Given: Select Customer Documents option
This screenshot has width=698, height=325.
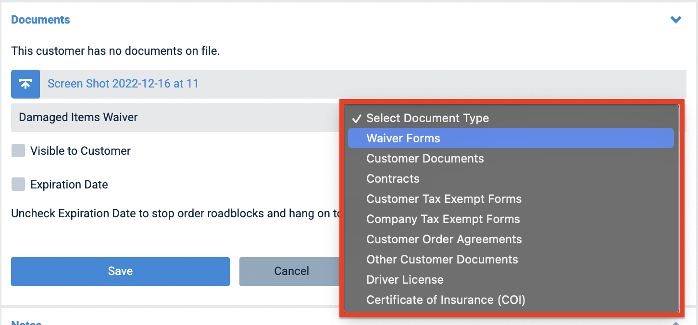Looking at the screenshot, I should click(511, 159).
